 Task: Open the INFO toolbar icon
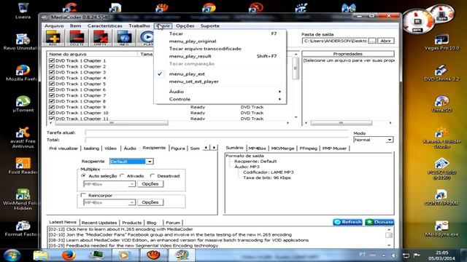[124, 38]
